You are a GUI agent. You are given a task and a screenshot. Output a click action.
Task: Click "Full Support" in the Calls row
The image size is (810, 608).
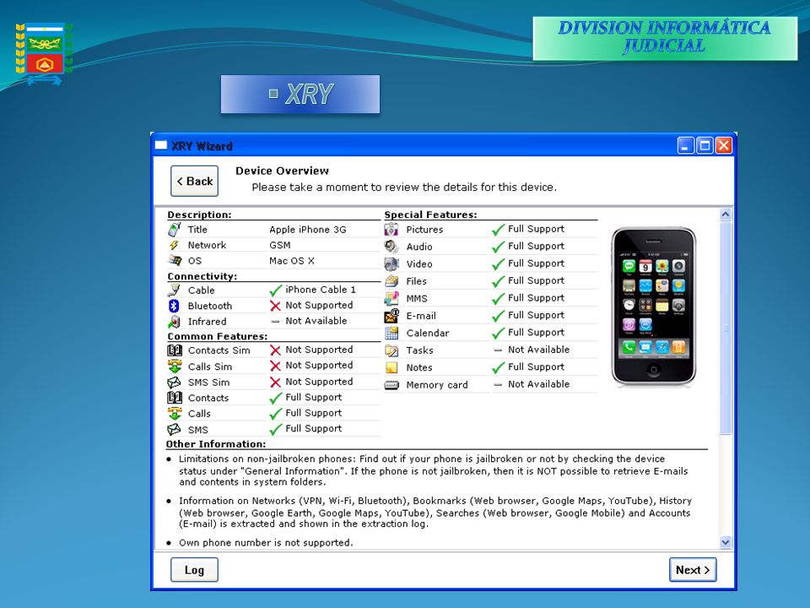(x=314, y=413)
